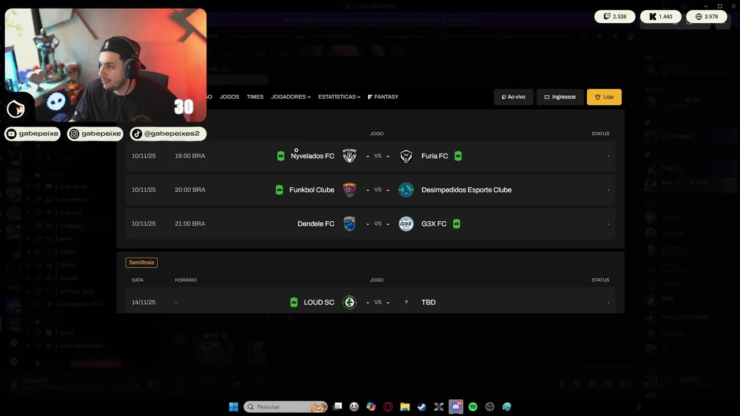Open Dendele FC team name link
This screenshot has height=416, width=740.
[316, 224]
